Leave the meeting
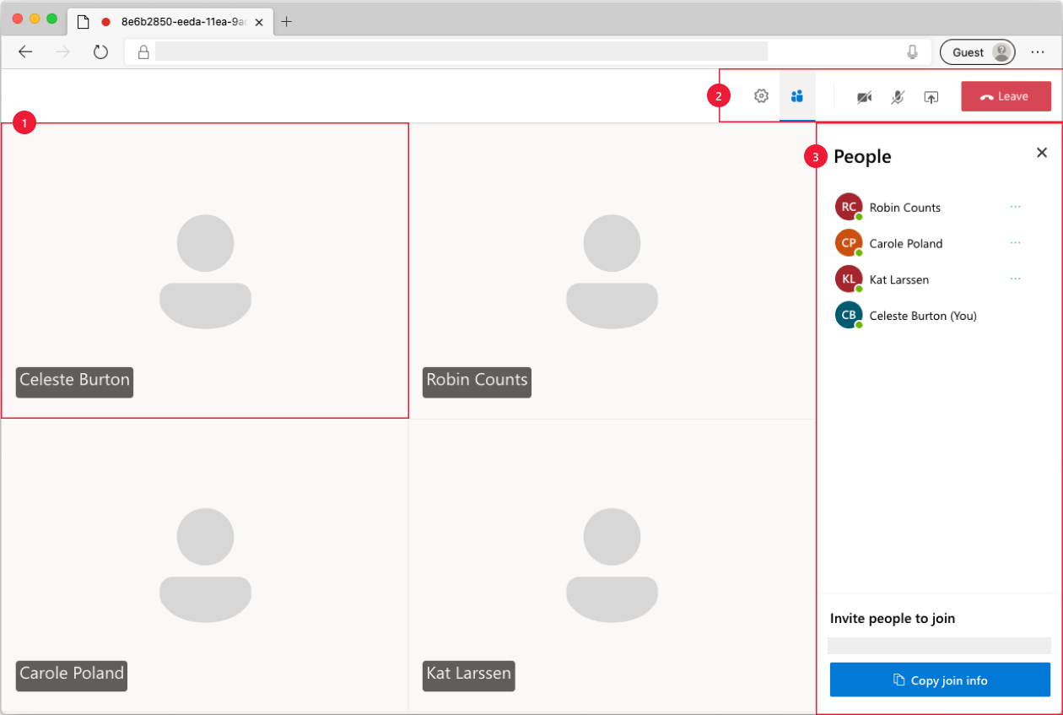 pos(1006,95)
